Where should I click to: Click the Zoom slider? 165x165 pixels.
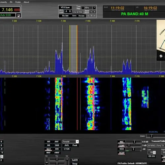(x=156, y=136)
